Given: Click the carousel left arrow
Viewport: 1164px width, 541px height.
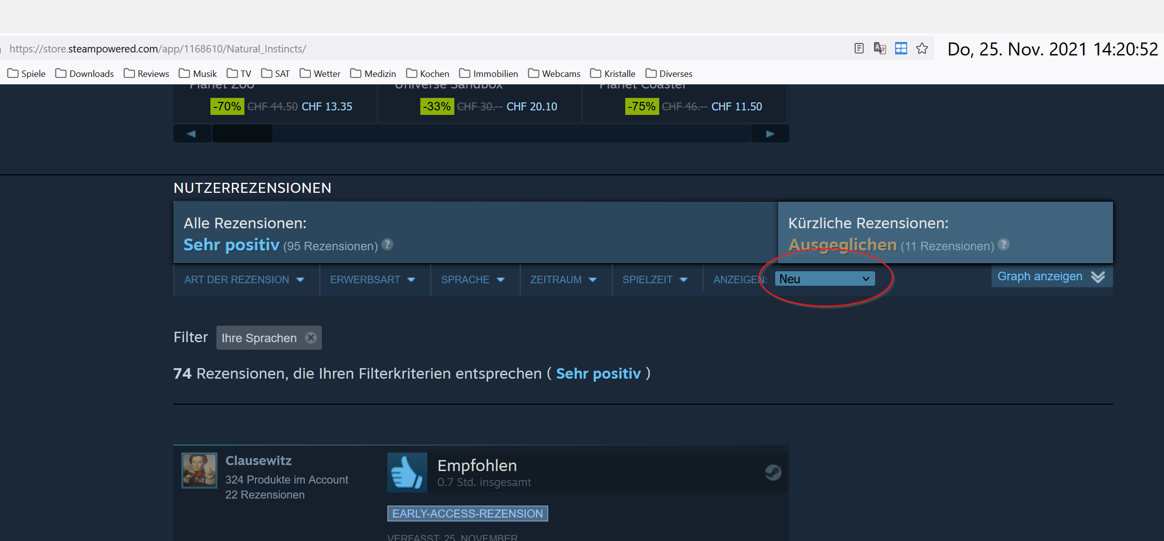Looking at the screenshot, I should (191, 133).
